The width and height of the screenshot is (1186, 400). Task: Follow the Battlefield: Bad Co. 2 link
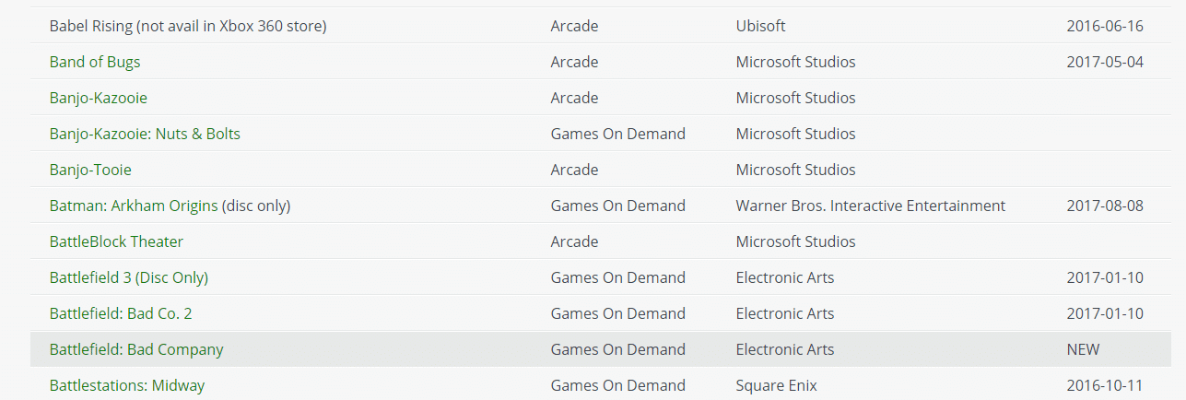pyautogui.click(x=121, y=313)
